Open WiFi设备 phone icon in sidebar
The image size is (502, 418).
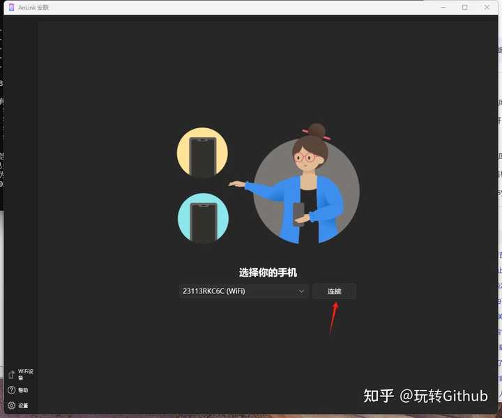coord(11,375)
